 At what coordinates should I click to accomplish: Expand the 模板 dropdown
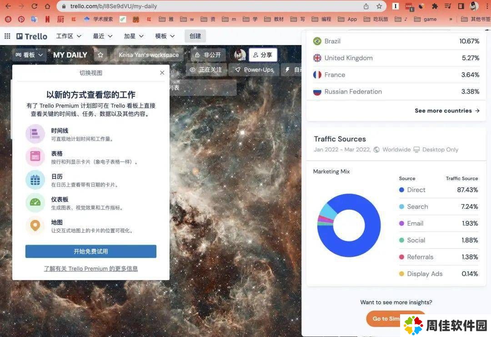tap(165, 36)
